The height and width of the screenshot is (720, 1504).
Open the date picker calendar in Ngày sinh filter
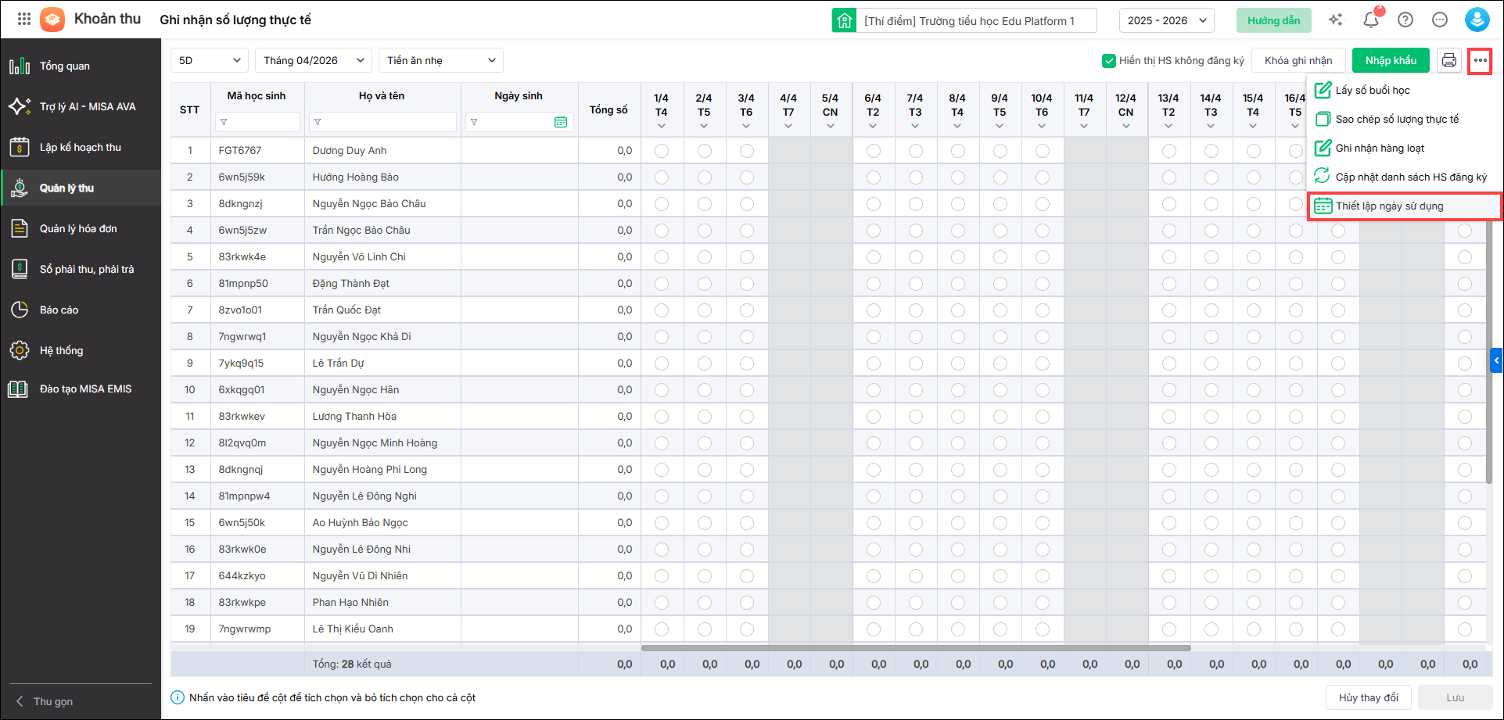[561, 122]
